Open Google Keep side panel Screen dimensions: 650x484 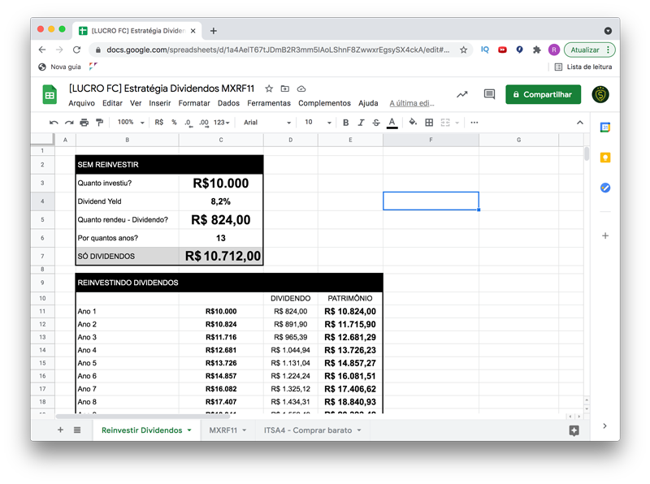click(605, 158)
